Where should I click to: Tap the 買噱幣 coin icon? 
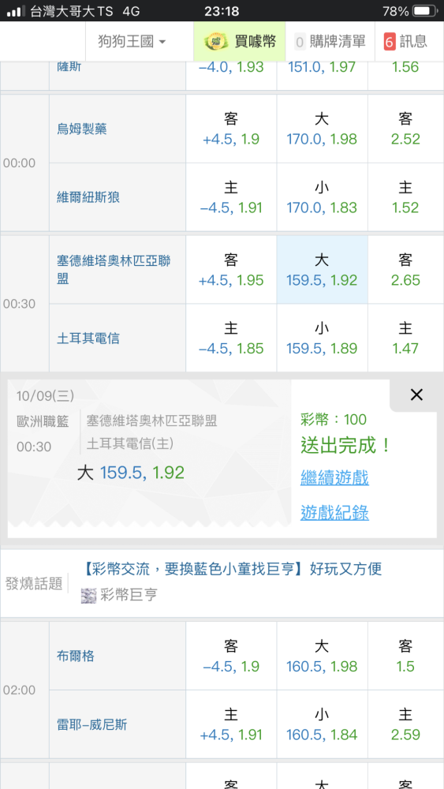pyautogui.click(x=216, y=42)
